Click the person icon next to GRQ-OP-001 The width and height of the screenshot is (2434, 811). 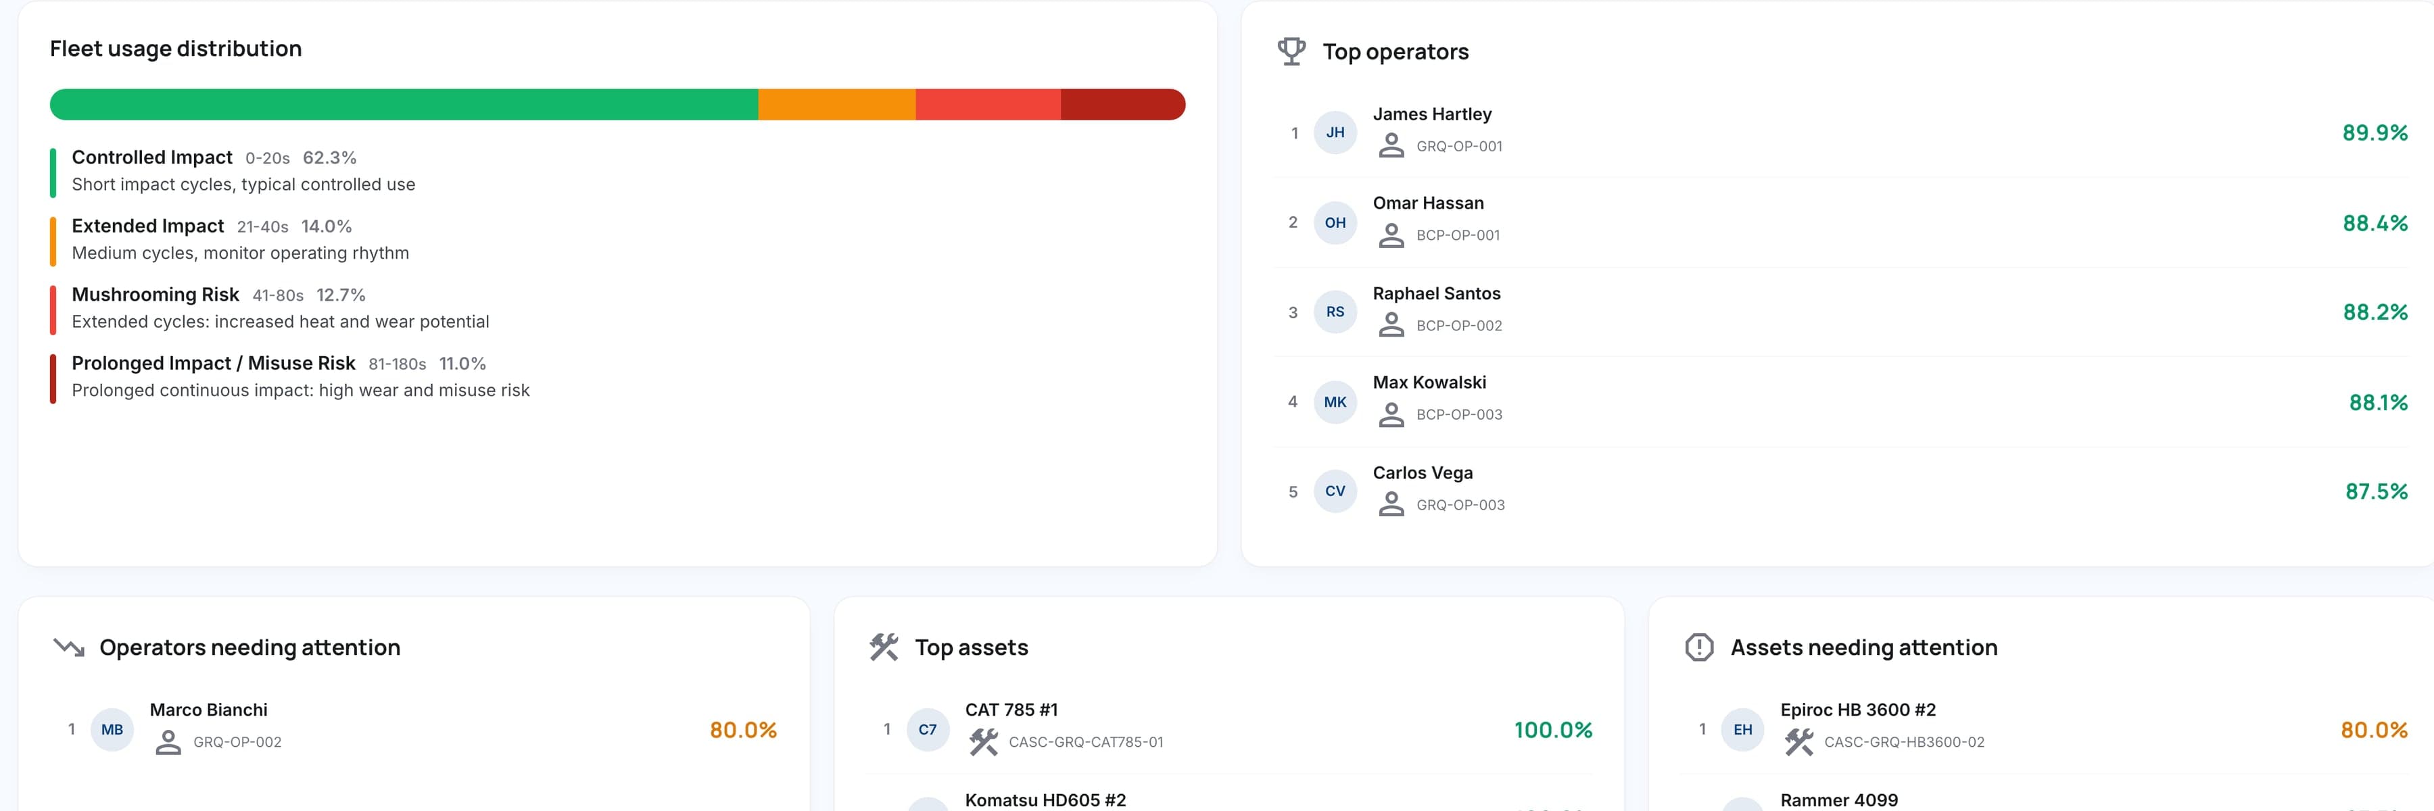[1391, 145]
